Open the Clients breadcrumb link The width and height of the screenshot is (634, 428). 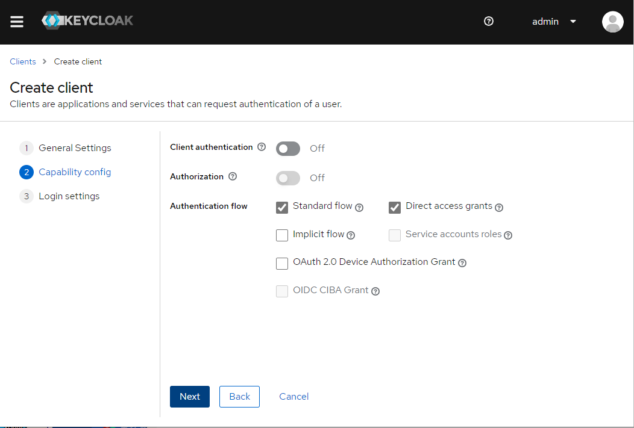pos(23,61)
